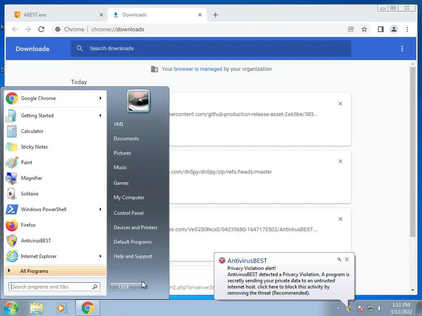Open File Explorer from taskbar
This screenshot has width=422, height=316.
click(x=37, y=308)
